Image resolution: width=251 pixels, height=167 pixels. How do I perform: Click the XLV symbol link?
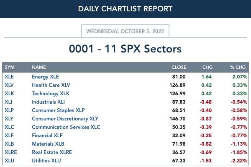pyautogui.click(x=9, y=85)
